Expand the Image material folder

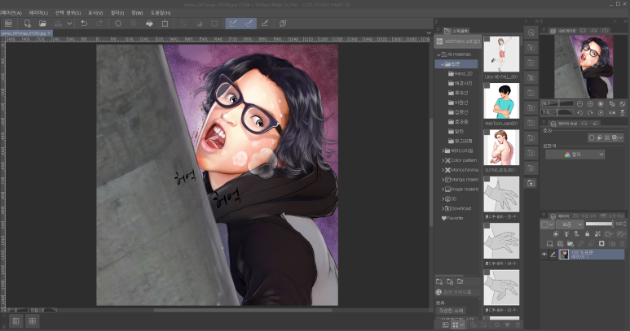tap(443, 189)
